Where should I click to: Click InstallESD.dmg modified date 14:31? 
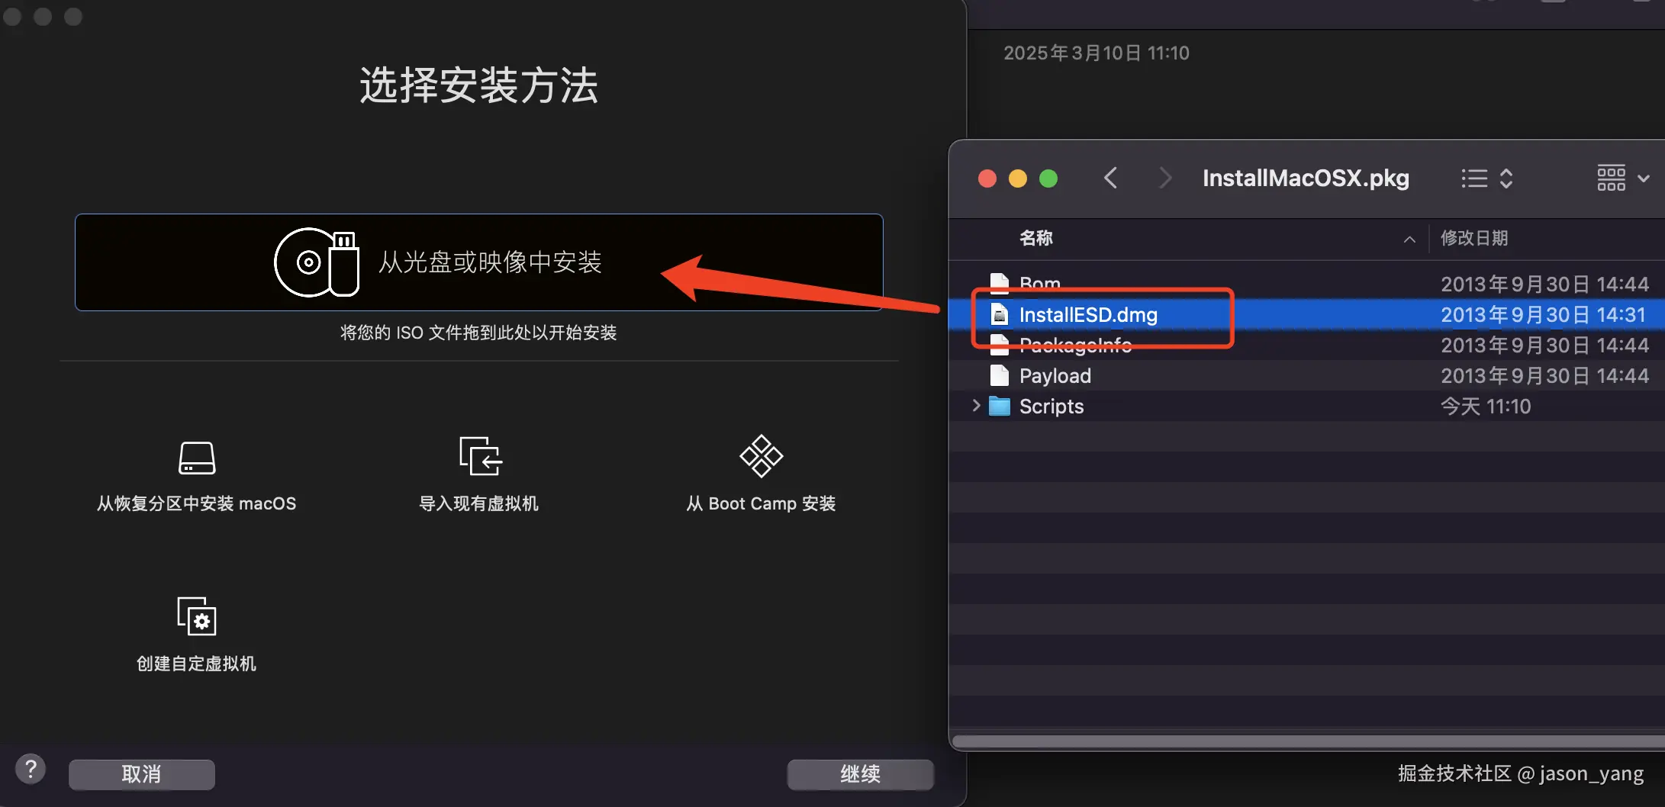pyautogui.click(x=1544, y=314)
